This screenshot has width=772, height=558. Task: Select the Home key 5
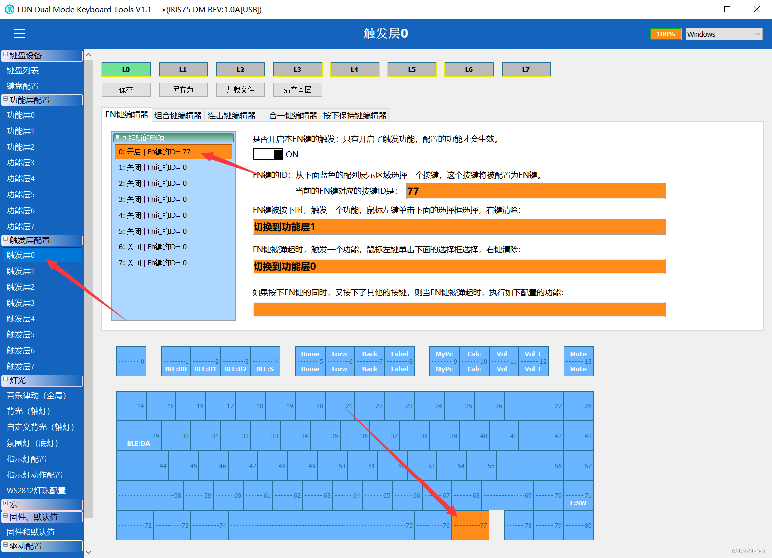click(x=310, y=361)
